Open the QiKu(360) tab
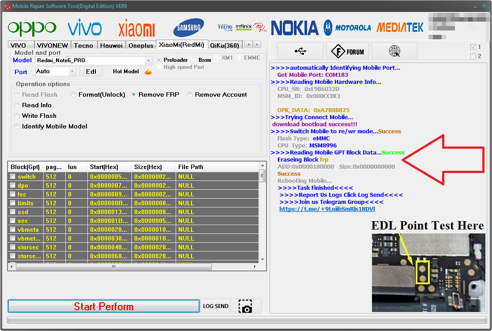 (x=225, y=45)
